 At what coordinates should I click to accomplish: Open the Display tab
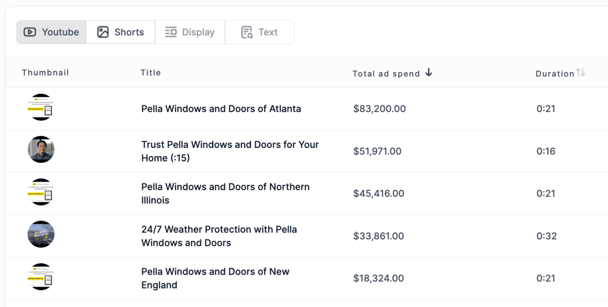click(190, 32)
